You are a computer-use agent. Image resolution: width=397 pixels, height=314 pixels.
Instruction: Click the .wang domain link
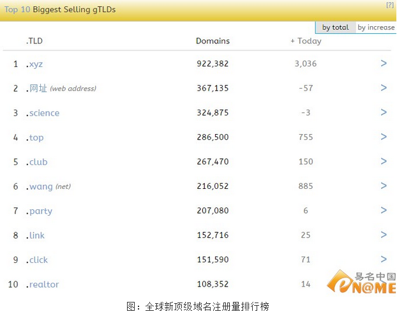click(40, 186)
